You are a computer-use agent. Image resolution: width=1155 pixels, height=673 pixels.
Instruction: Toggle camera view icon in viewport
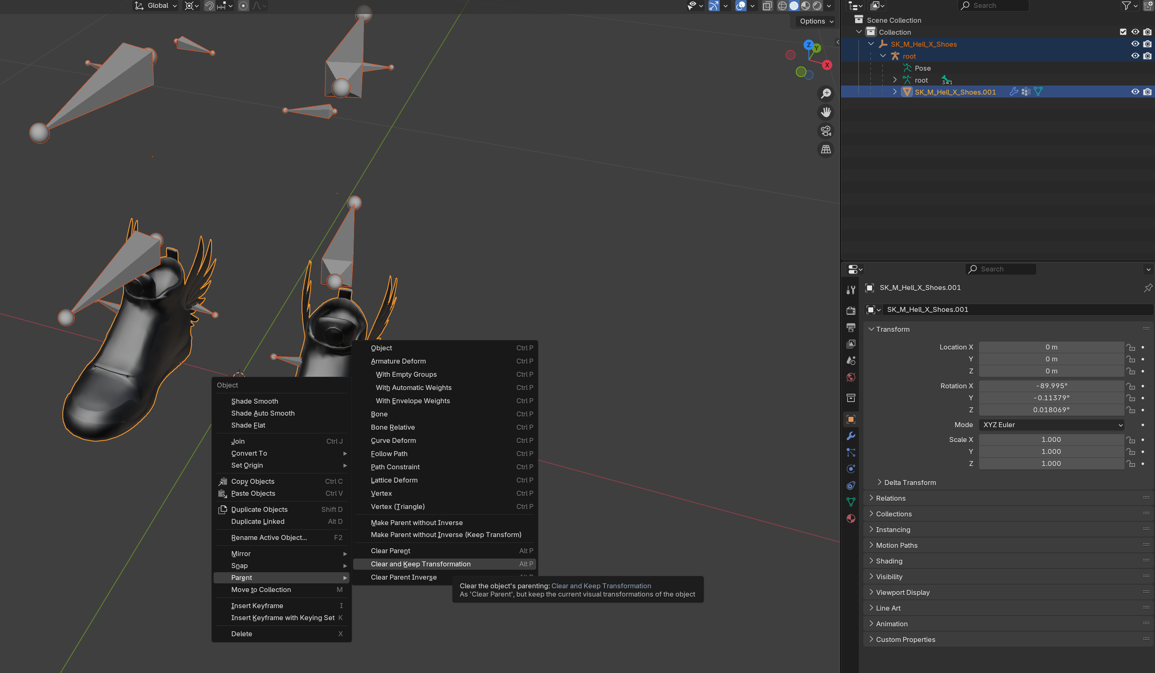[826, 131]
